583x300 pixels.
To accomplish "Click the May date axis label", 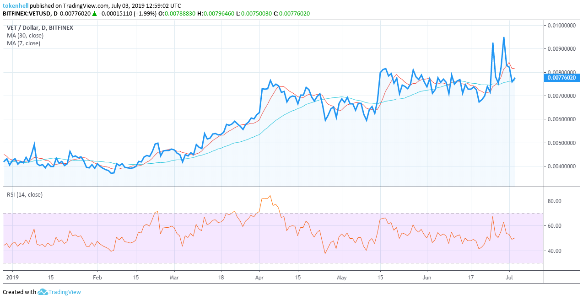I will coord(342,277).
